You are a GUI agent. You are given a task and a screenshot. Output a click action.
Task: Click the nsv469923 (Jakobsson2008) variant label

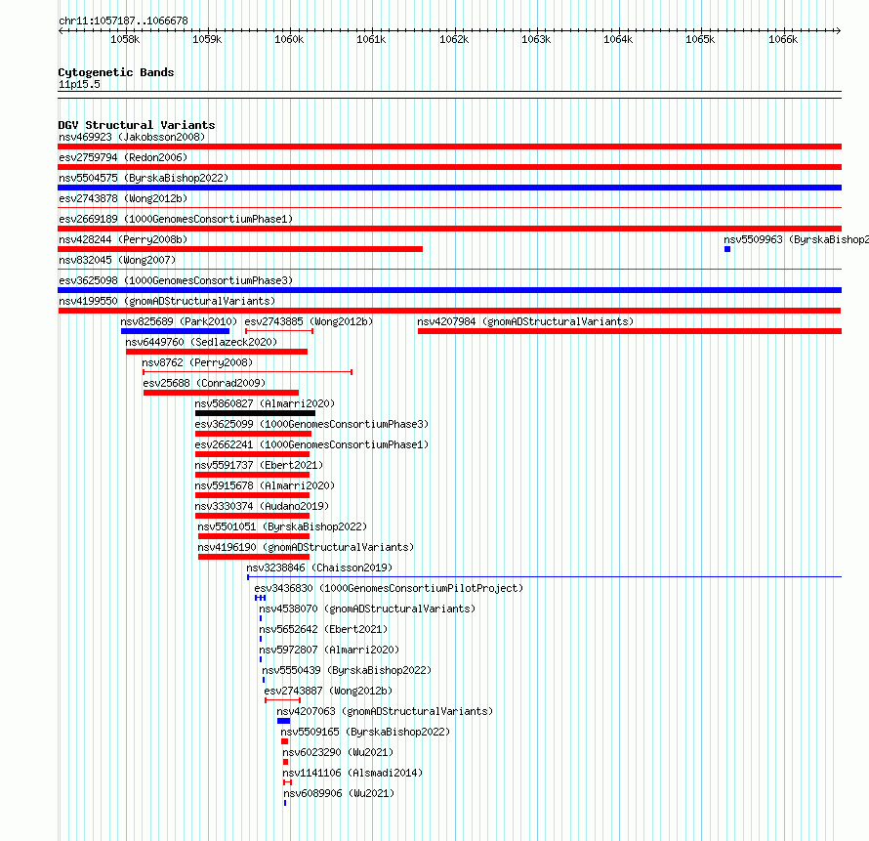tap(132, 137)
